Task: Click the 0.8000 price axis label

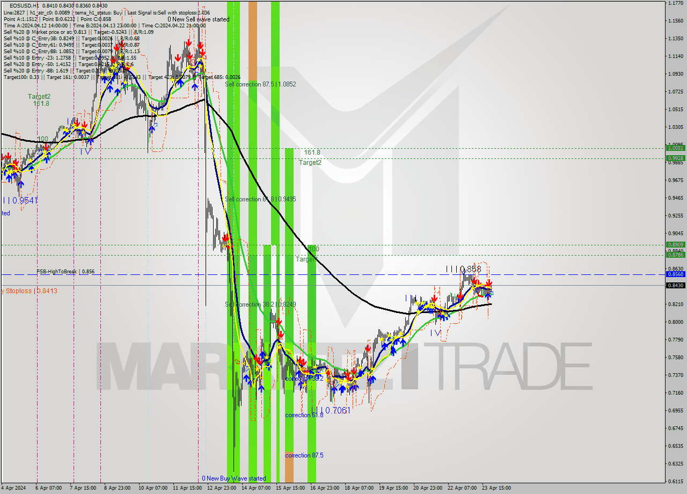Action: point(675,322)
